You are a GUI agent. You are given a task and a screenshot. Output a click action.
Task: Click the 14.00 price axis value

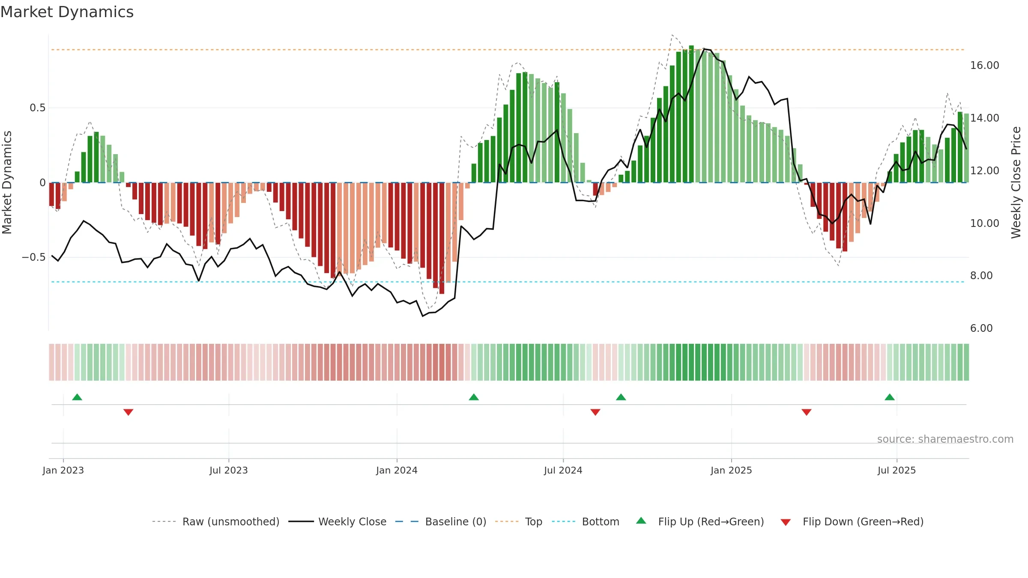click(x=985, y=118)
